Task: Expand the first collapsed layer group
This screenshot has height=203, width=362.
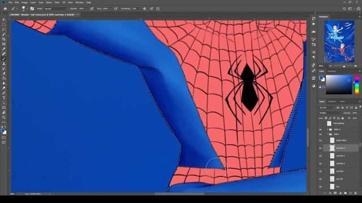Action: (x=327, y=129)
